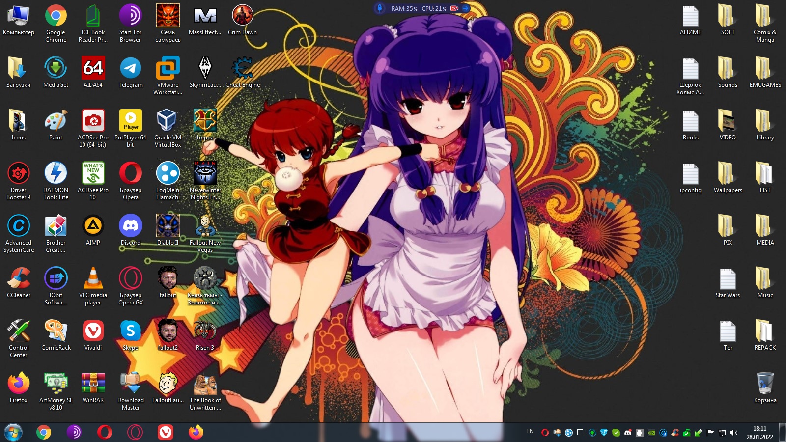
Task: Select the Vivaldi desktop icon
Action: pos(93,335)
